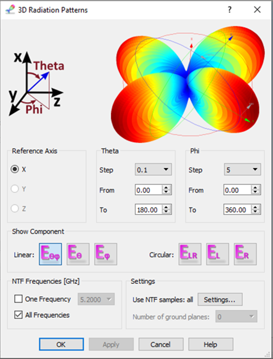
Task: Uncheck the All Frequencies checkbox
Action: [18, 315]
